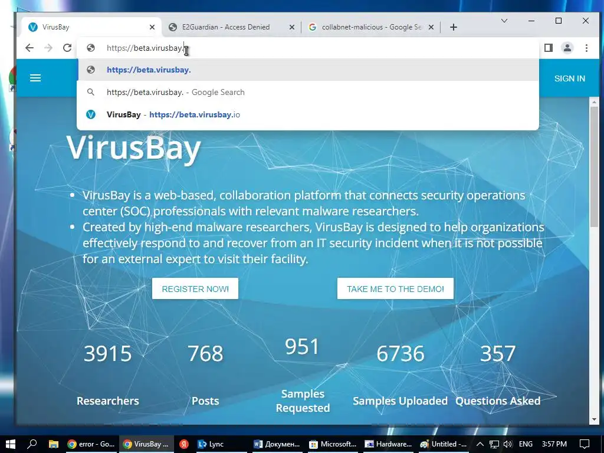Click the REGISTER NOW! button
This screenshot has width=604, height=453.
click(195, 289)
